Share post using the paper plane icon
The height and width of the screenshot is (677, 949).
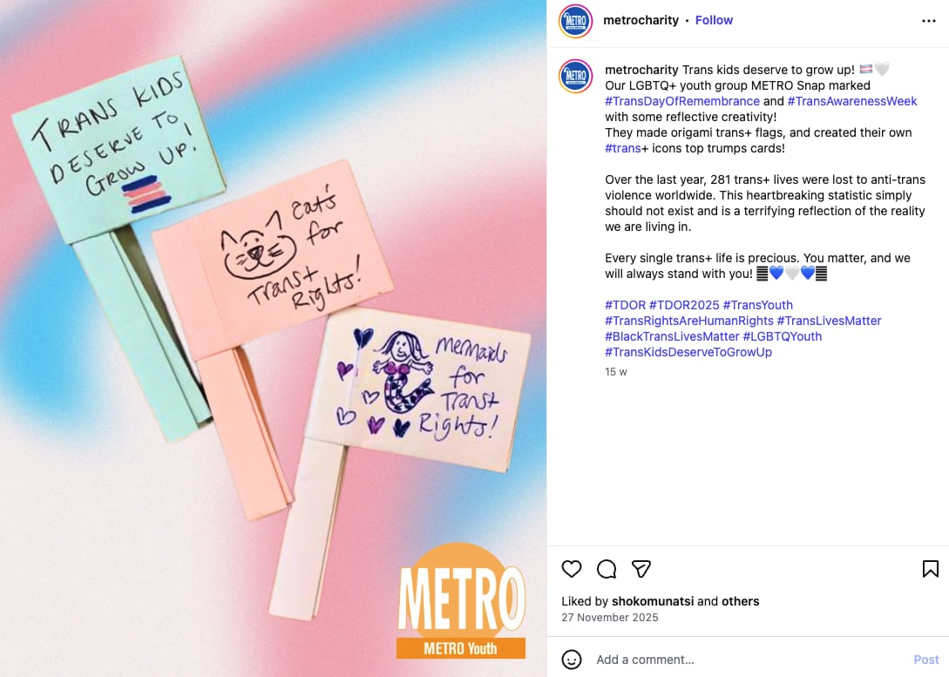(x=641, y=569)
